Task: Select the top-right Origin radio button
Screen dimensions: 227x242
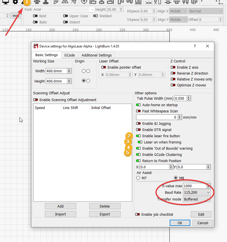Action: click(88, 71)
